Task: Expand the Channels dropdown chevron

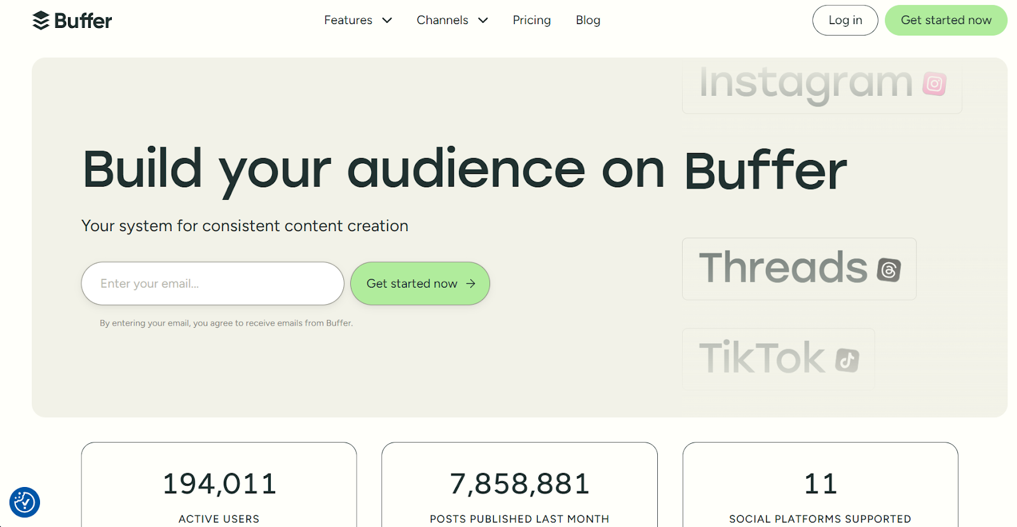Action: [x=483, y=20]
